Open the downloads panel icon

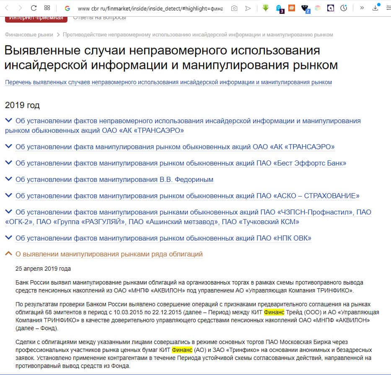coord(375,8)
